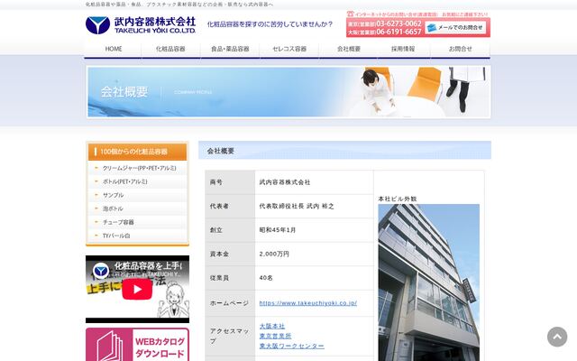Click the 代表取締役社長 武内 裕之 cell
The height and width of the screenshot is (361, 577).
tap(315, 207)
